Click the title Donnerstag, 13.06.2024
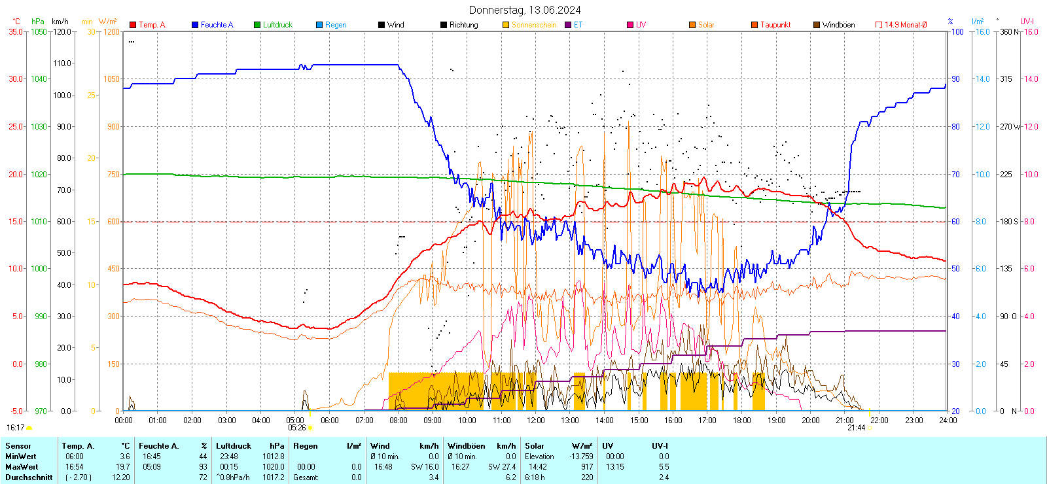 (525, 10)
